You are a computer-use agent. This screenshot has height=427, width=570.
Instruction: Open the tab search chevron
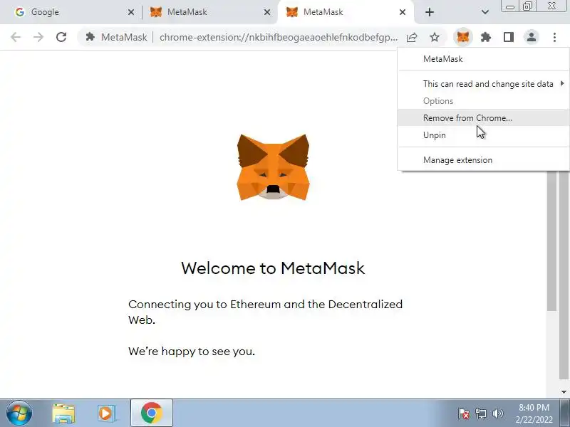[x=485, y=12]
